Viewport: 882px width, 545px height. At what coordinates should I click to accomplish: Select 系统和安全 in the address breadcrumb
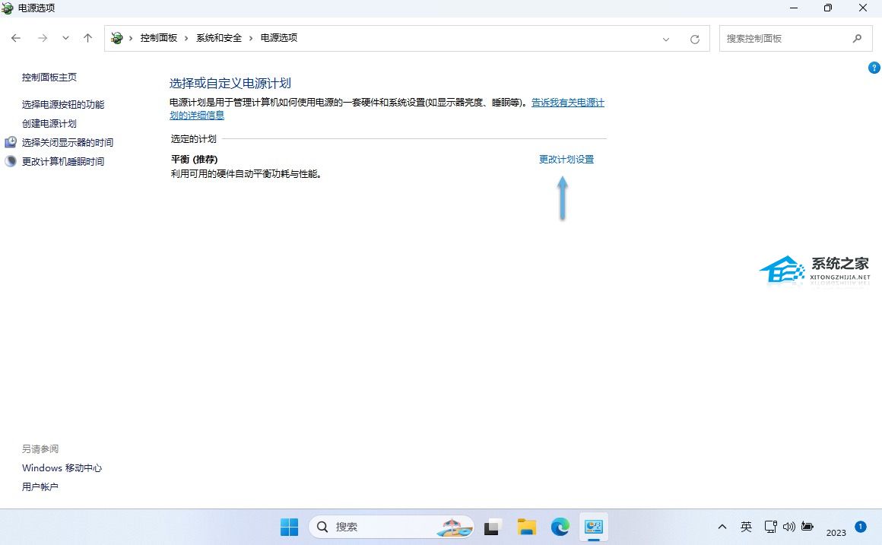(x=218, y=38)
